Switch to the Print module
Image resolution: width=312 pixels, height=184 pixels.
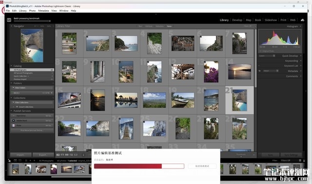(283, 20)
